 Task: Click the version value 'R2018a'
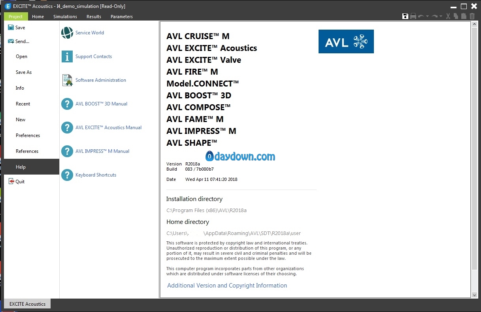point(193,164)
